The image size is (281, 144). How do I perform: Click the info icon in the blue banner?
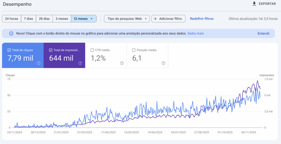click(11, 34)
